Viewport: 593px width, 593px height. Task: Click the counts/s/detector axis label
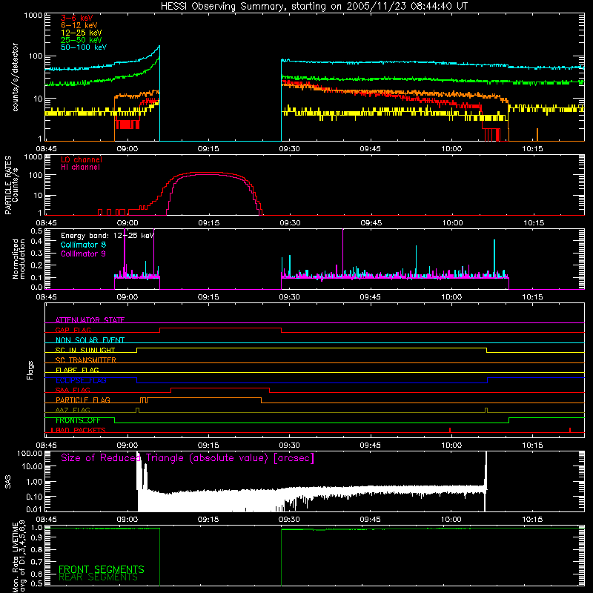tap(15, 77)
